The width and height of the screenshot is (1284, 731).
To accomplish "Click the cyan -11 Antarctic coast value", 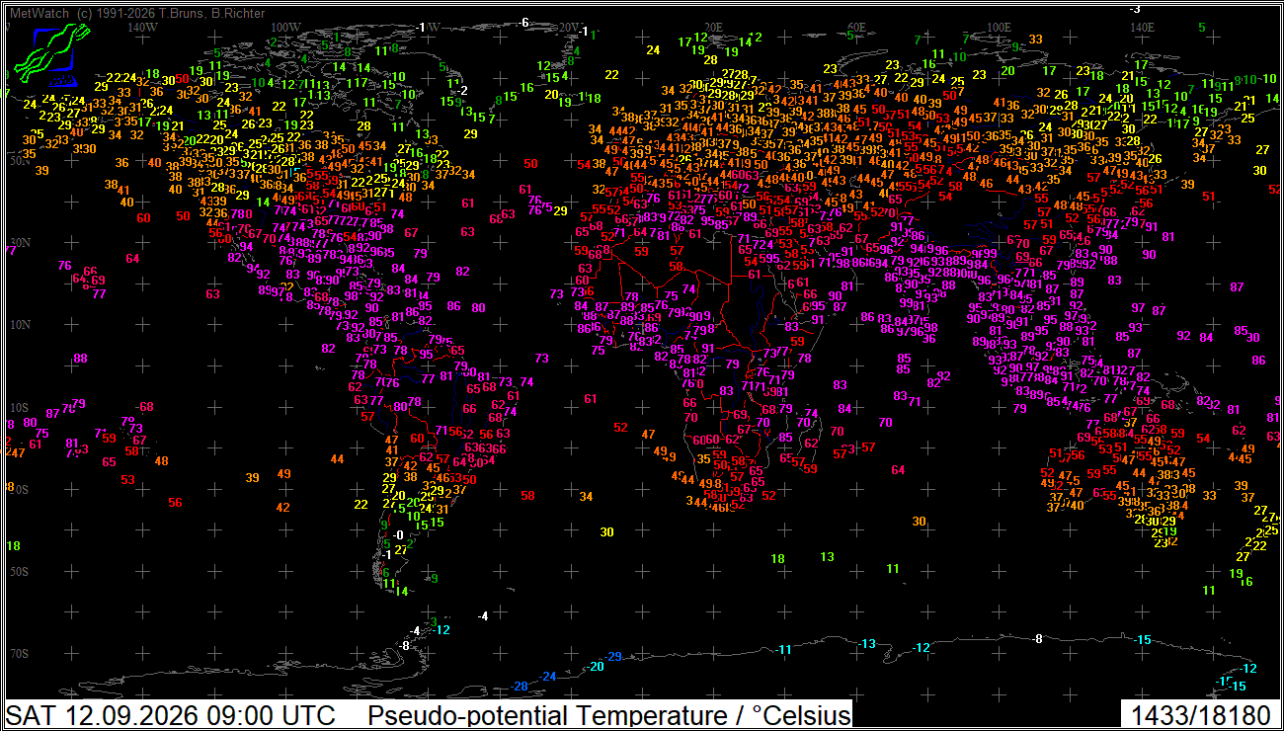I will 784,649.
